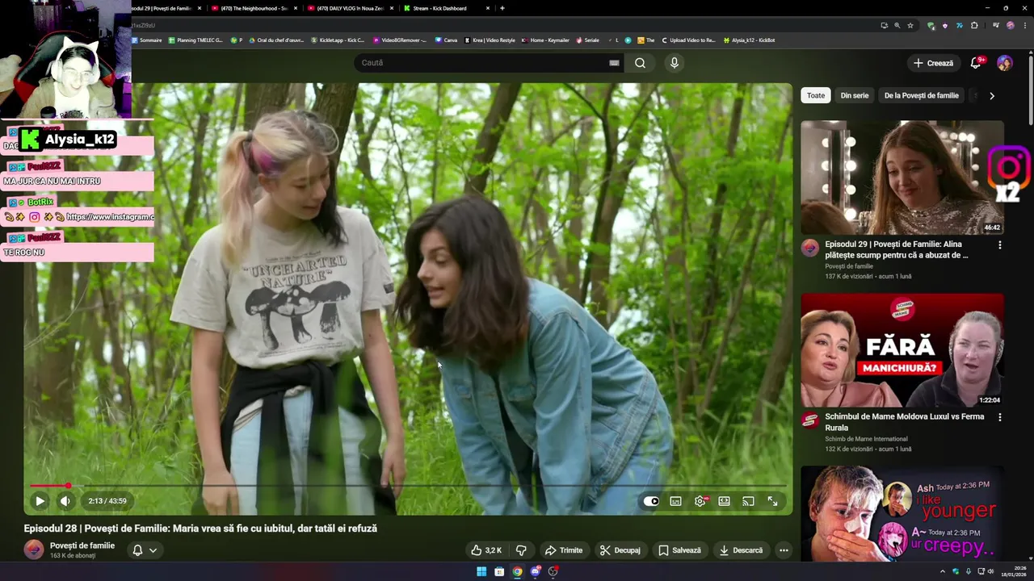Viewport: 1034px width, 581px height.
Task: Select De la Povești de familie chip
Action: 921,95
